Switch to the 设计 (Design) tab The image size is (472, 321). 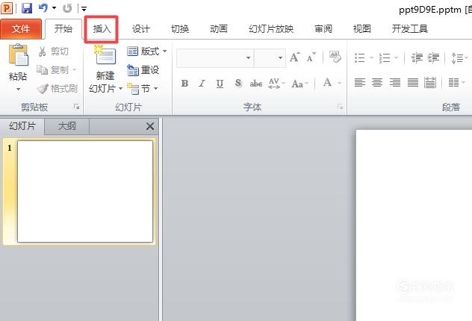(x=140, y=29)
